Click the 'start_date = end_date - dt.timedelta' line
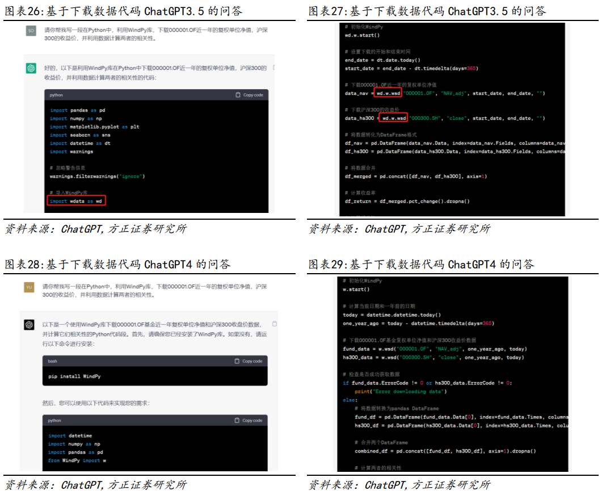This screenshot has height=494, width=602. (411, 68)
